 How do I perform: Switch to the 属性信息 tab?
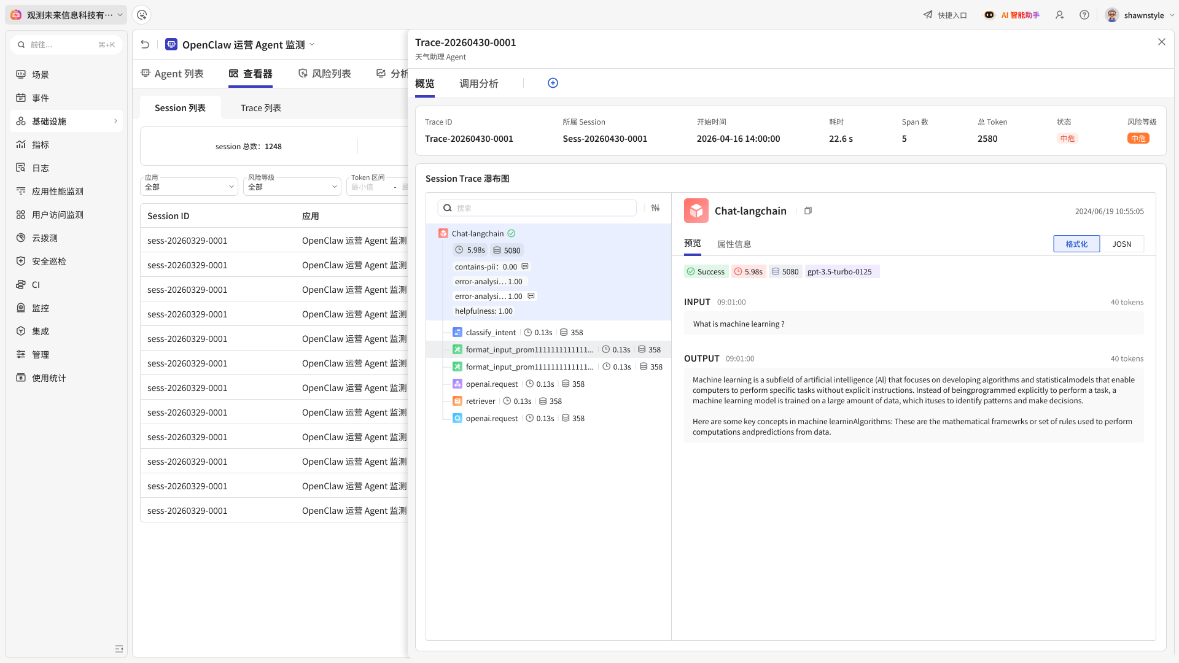[734, 244]
